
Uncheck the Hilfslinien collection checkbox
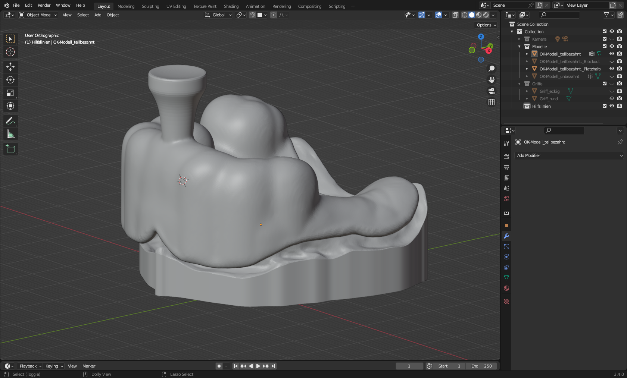[605, 106]
